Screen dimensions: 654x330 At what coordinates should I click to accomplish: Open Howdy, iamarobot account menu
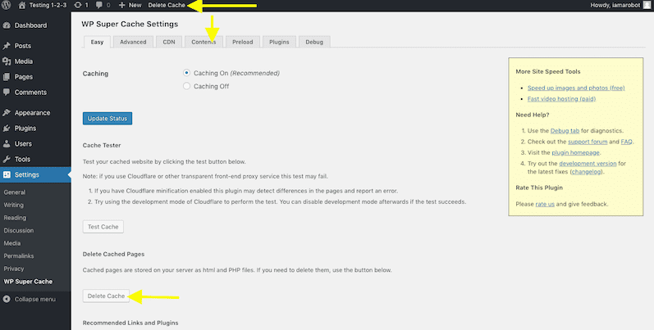tap(615, 6)
